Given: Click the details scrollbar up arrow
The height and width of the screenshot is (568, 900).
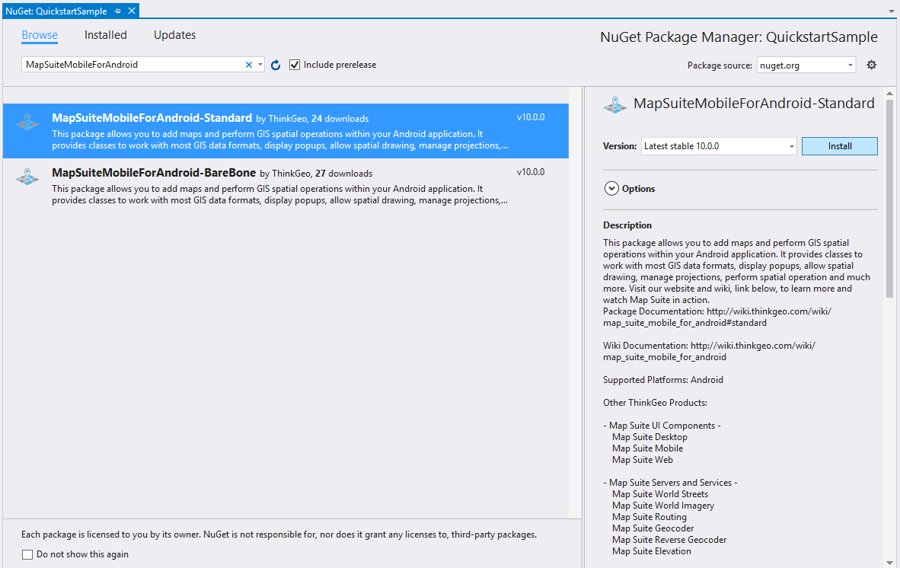Looking at the screenshot, I should (889, 93).
